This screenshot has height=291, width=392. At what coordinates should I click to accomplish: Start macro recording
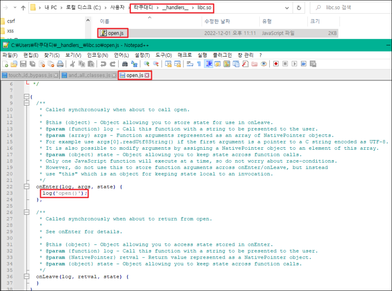pyautogui.click(x=276, y=64)
